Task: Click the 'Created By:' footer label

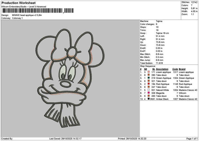Action: 7,139
